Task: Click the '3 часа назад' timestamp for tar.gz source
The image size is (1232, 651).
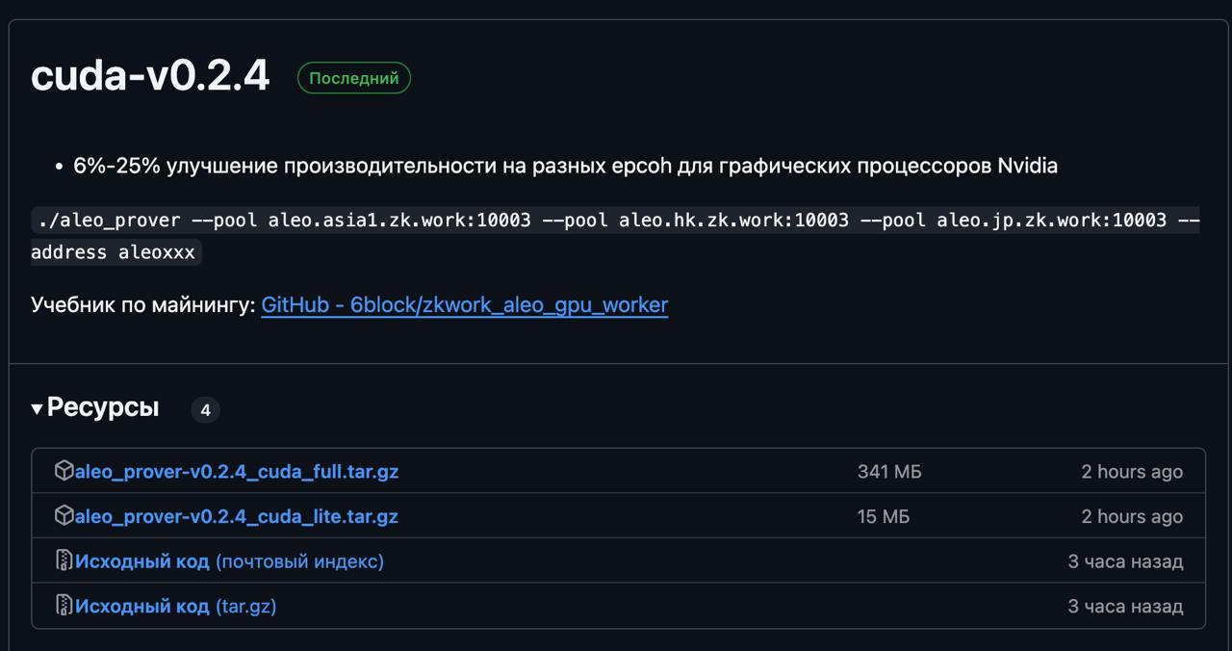Action: click(x=1124, y=606)
